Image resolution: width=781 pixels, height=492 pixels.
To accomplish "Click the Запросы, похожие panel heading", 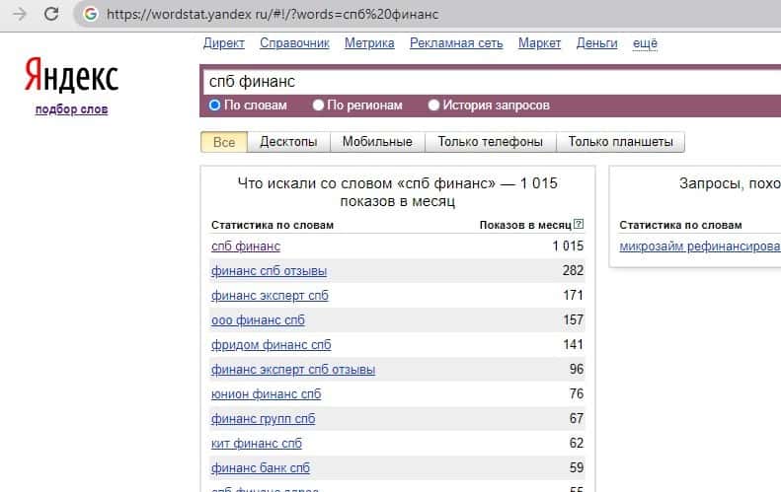I will point(730,183).
